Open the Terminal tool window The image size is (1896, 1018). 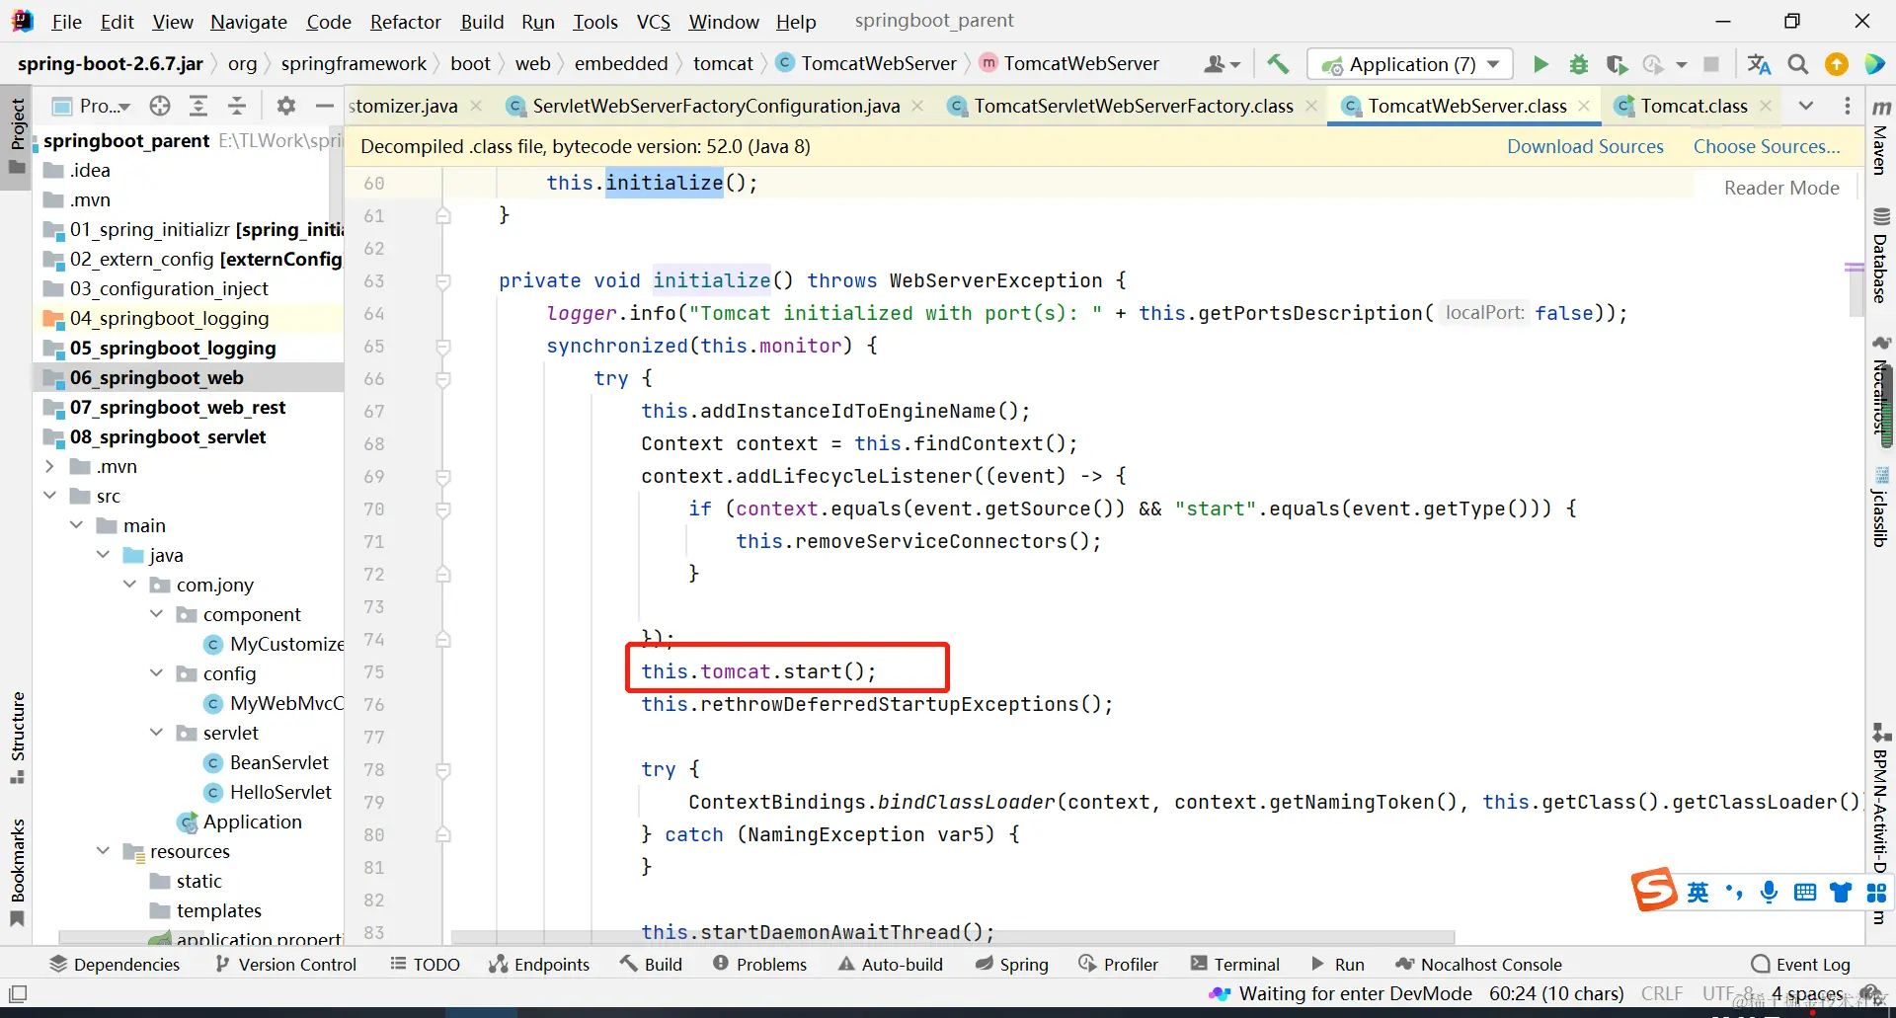click(1234, 965)
